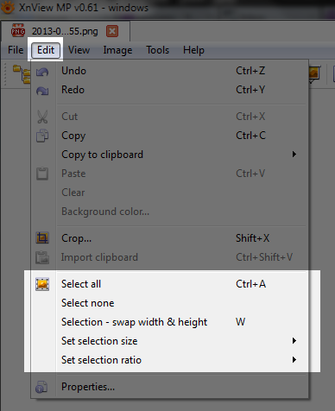Click the Select all image icon
The width and height of the screenshot is (335, 411).
(42, 284)
